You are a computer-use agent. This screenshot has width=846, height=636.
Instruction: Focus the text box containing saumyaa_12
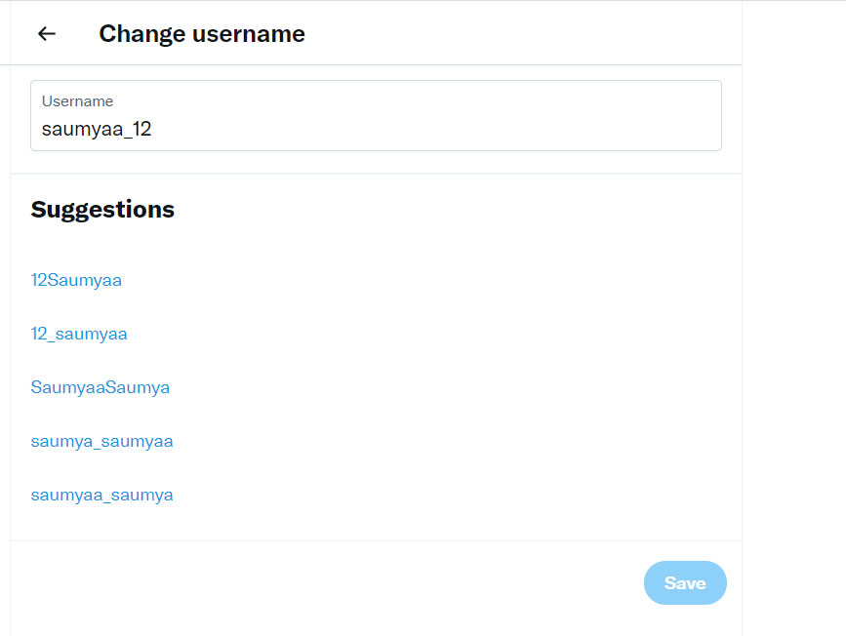pos(376,127)
